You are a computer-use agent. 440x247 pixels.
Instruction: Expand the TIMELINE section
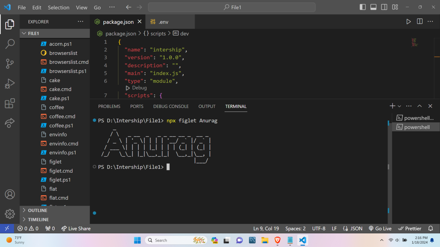click(38, 220)
